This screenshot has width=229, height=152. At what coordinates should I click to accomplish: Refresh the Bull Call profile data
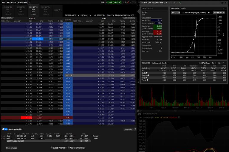pos(180,3)
